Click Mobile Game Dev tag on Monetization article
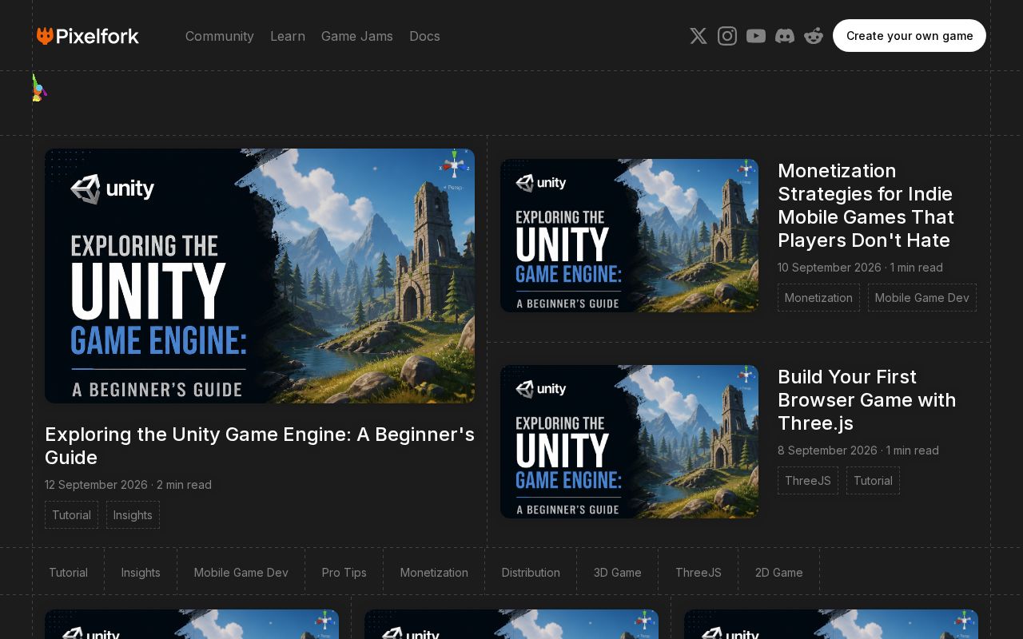The width and height of the screenshot is (1023, 639). [x=922, y=298]
